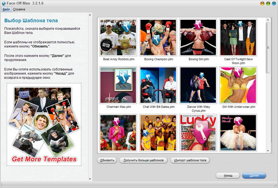
Task: Click the Get More Templates banner
Action: [44, 125]
